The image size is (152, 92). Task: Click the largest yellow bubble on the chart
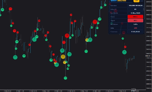tap(63, 57)
